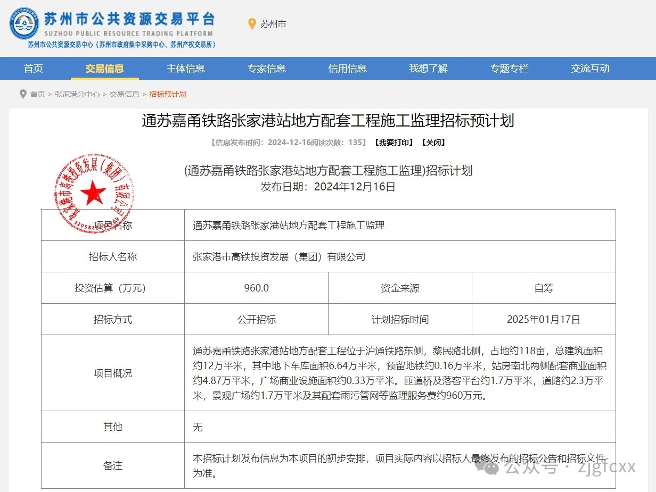
Task: Click the main page heading 招标预计划
Action: pyautogui.click(x=328, y=121)
